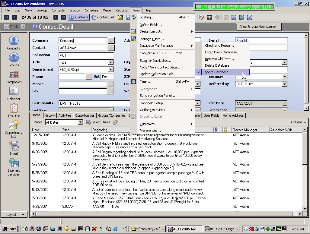Open the Department dropdown
Image resolution: width=310 pixels, height=234 pixels.
pos(111,70)
